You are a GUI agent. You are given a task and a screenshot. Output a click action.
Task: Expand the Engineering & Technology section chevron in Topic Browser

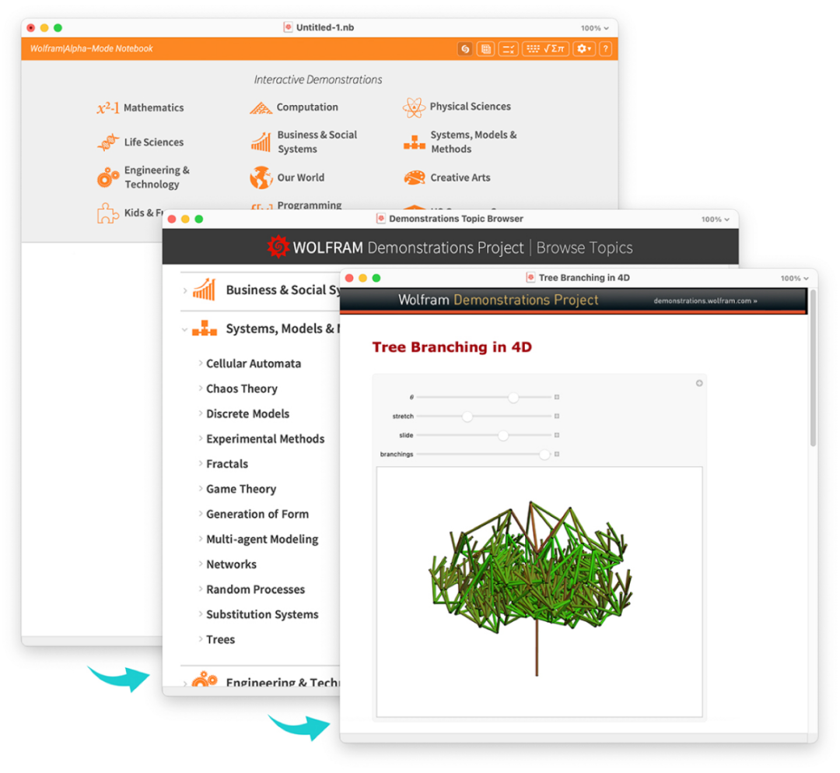[185, 683]
